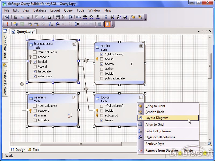Click the Align Rights toolbar icon
This screenshot has width=215, height=161.
click(x=29, y=17)
